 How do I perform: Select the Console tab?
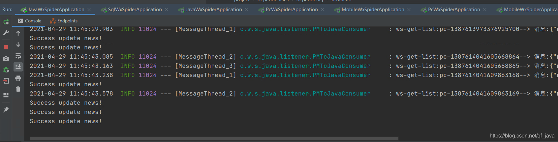[30, 21]
